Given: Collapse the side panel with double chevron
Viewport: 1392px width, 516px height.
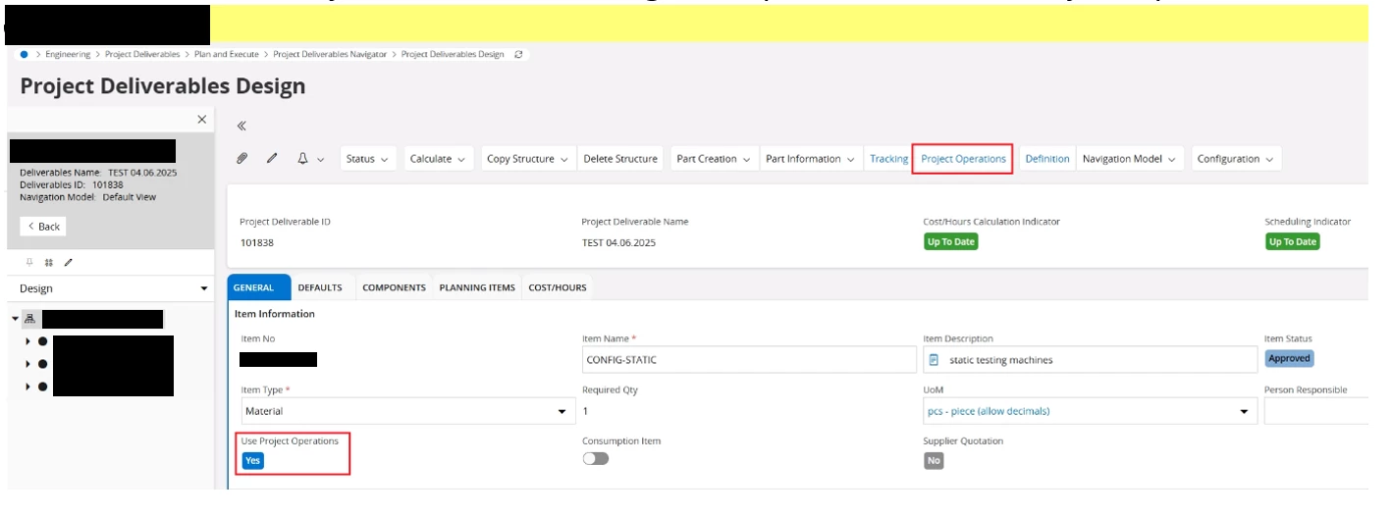Looking at the screenshot, I should click(x=241, y=126).
